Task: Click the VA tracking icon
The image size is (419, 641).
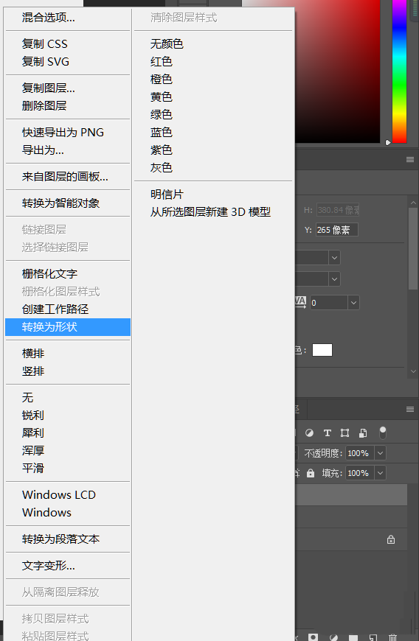Action: tap(300, 303)
